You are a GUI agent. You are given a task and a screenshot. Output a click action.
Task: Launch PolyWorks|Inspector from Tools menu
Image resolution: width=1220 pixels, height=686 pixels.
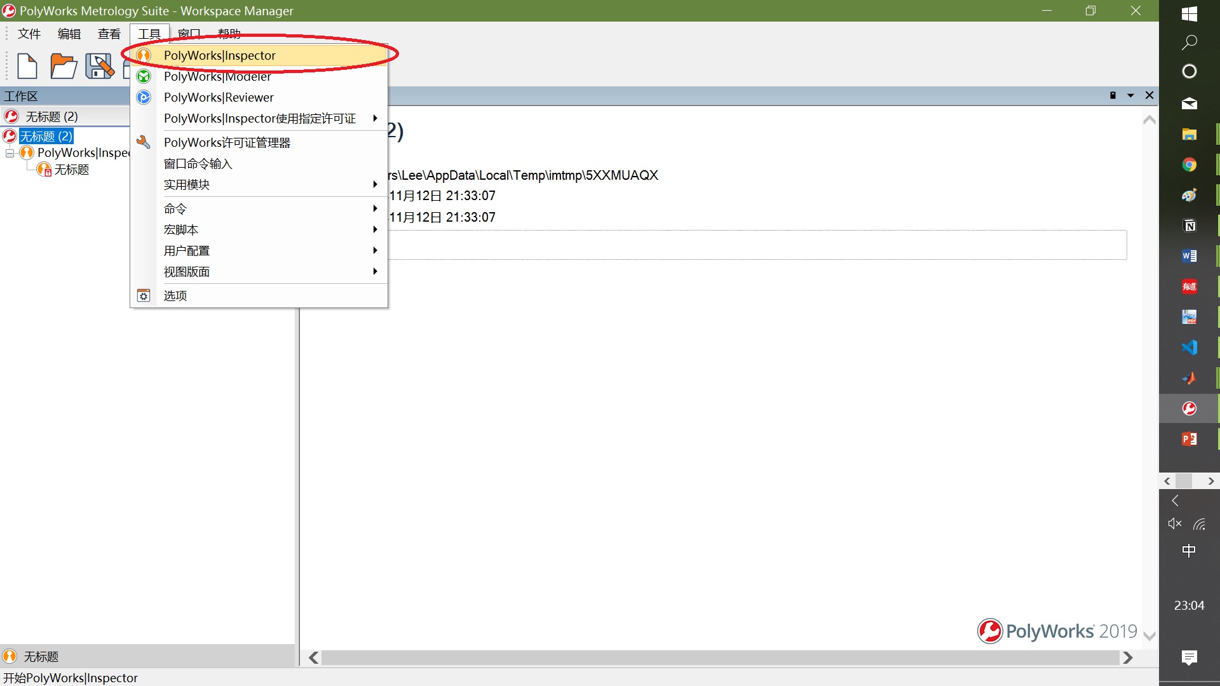pyautogui.click(x=219, y=55)
